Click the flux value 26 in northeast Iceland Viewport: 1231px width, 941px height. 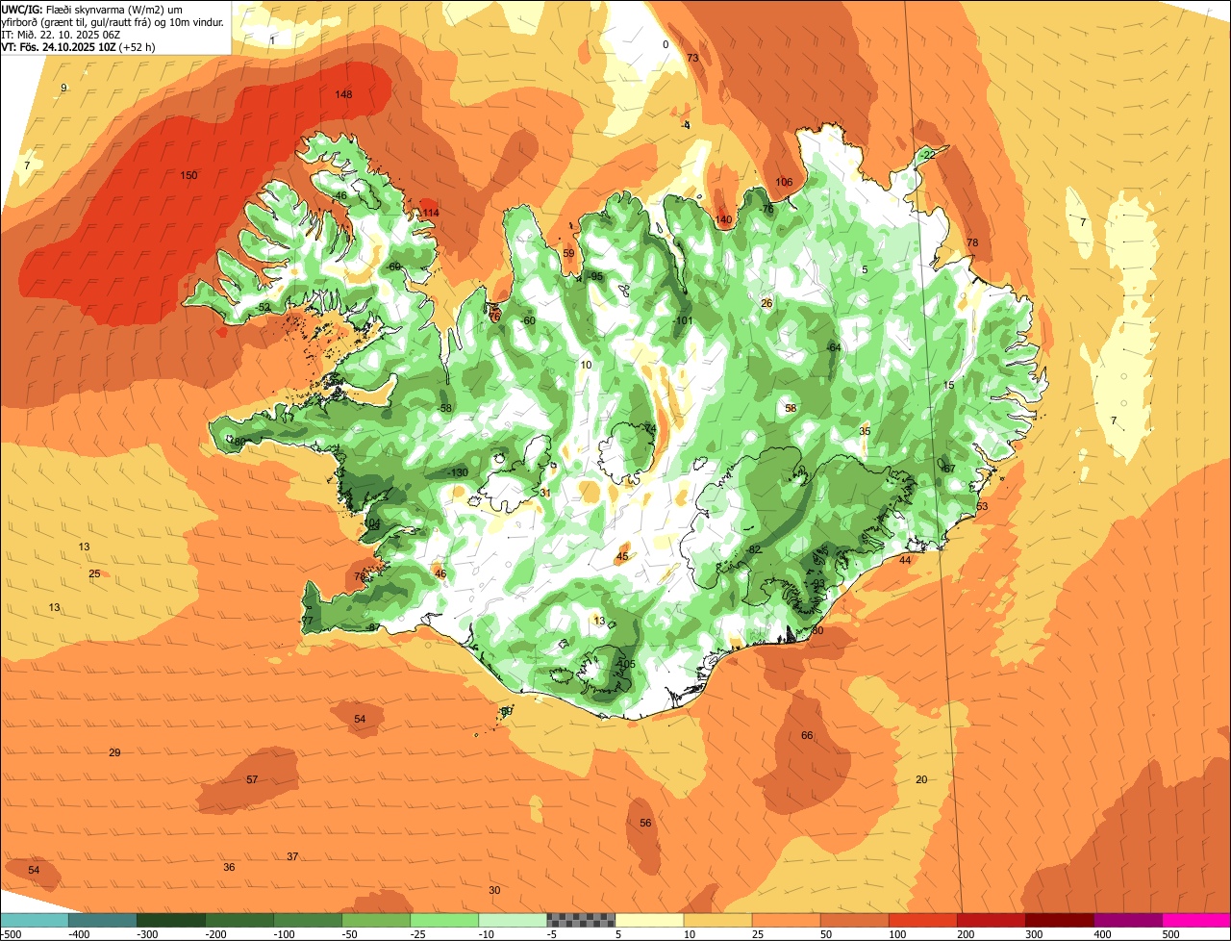coord(766,303)
